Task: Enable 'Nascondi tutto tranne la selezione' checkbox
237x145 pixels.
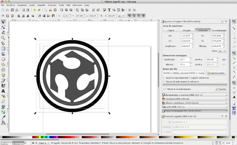Action: 164,82
